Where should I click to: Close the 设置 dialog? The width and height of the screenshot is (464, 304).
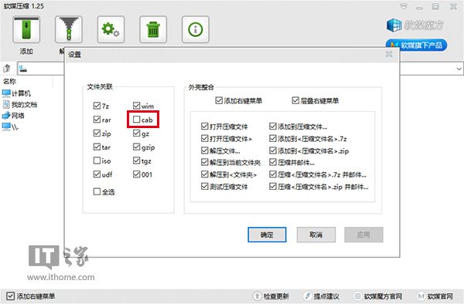click(x=389, y=54)
